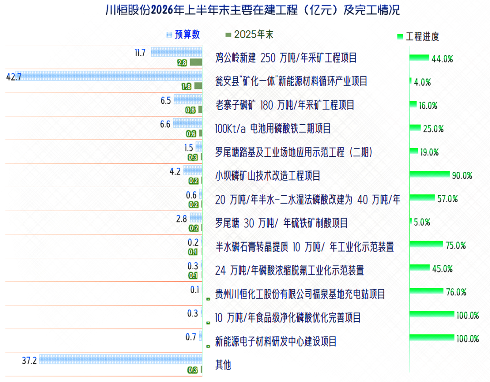
Task: Click the 75.0% progress bar
Action: click(x=426, y=244)
